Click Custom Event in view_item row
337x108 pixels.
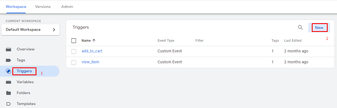coord(170,62)
